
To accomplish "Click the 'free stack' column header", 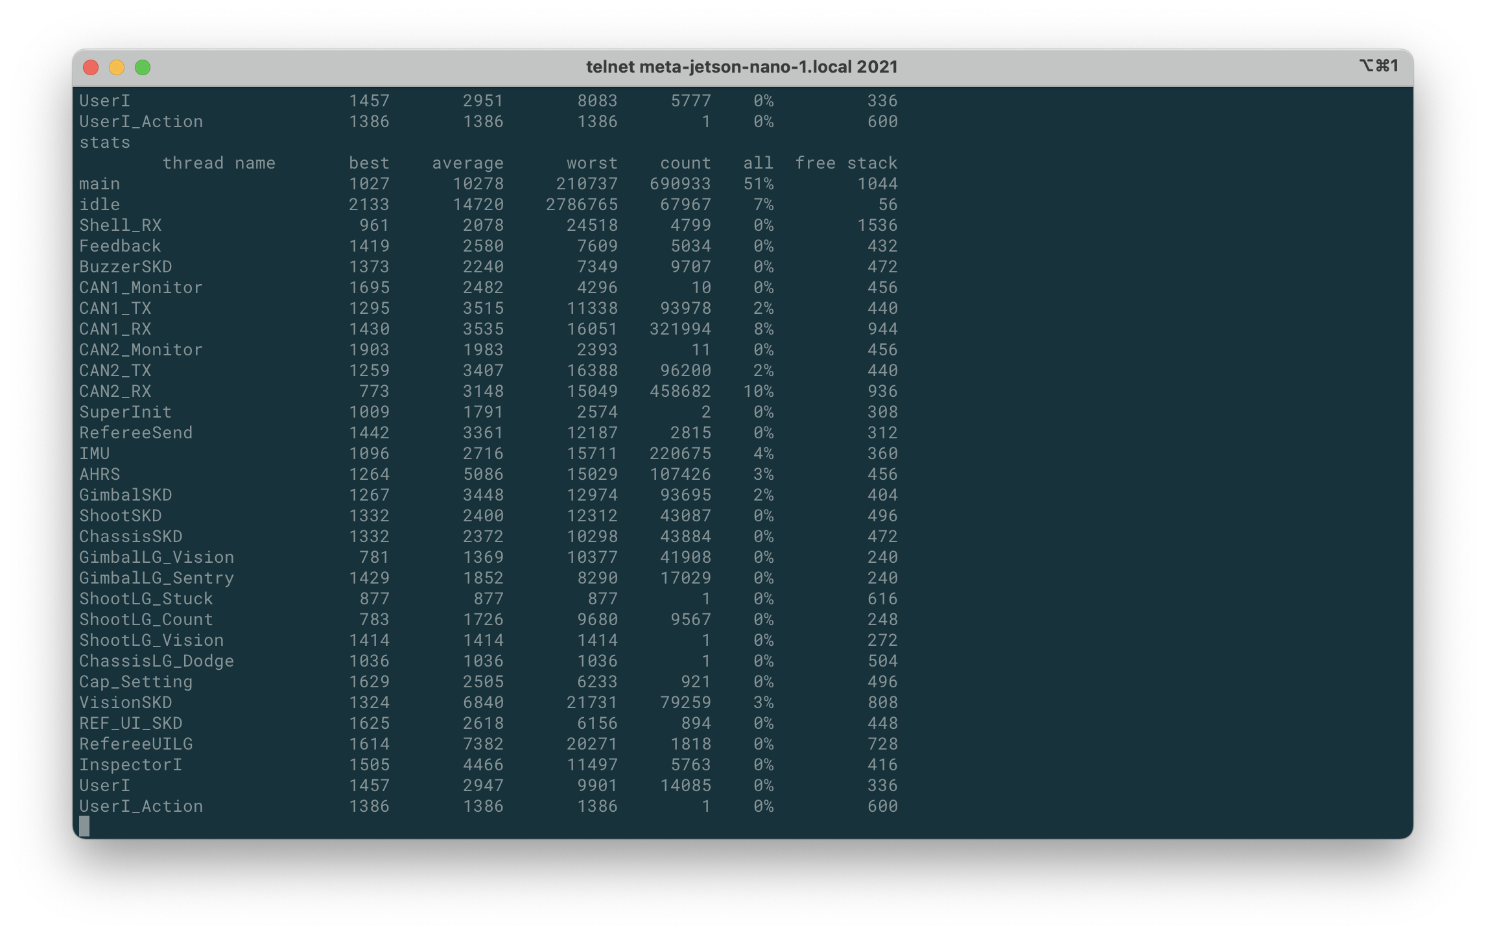I will tap(846, 163).
